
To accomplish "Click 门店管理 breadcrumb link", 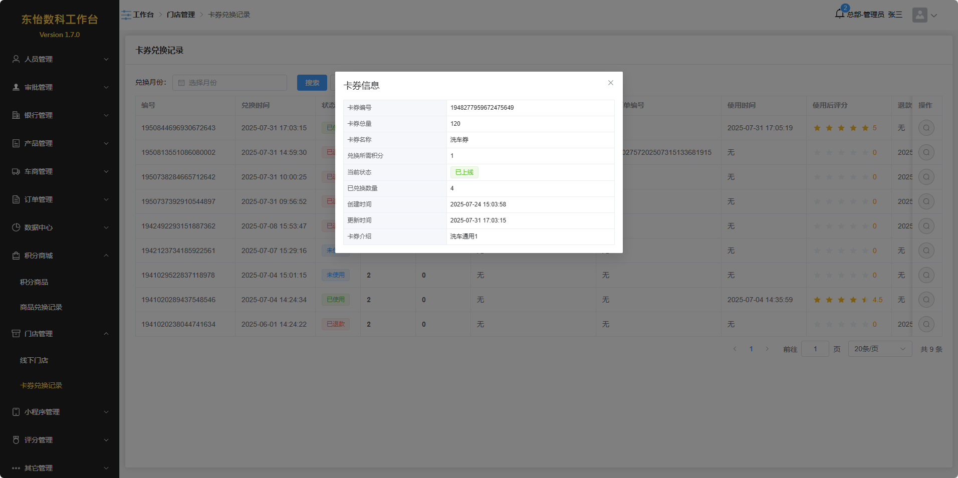I will (x=180, y=15).
